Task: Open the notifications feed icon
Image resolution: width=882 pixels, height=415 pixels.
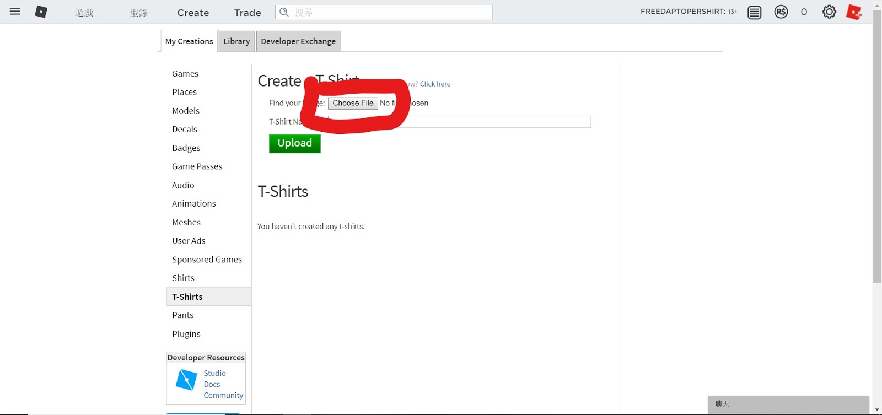Action: (x=754, y=12)
